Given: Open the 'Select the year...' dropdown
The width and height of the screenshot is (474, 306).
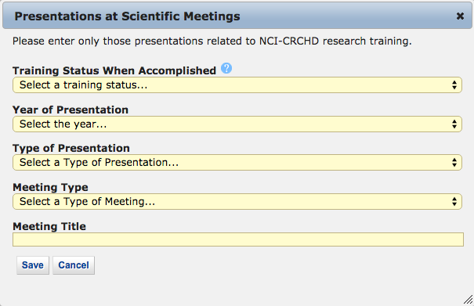Looking at the screenshot, I should pyautogui.click(x=237, y=124).
